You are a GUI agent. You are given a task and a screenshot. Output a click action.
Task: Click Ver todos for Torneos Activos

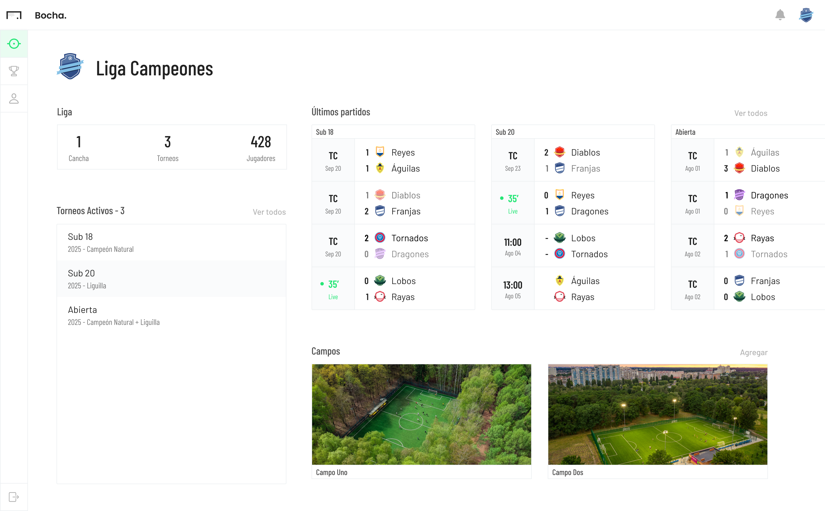pyautogui.click(x=269, y=212)
